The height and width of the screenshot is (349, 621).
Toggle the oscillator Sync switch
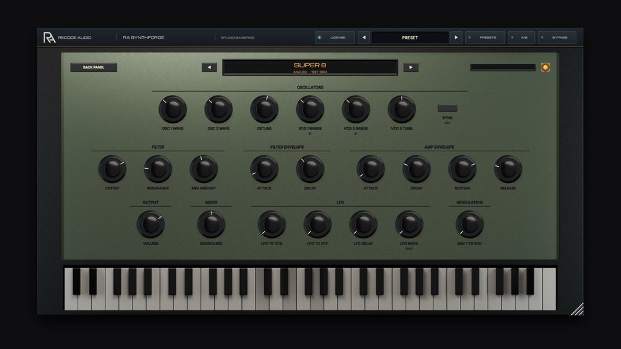click(x=448, y=108)
